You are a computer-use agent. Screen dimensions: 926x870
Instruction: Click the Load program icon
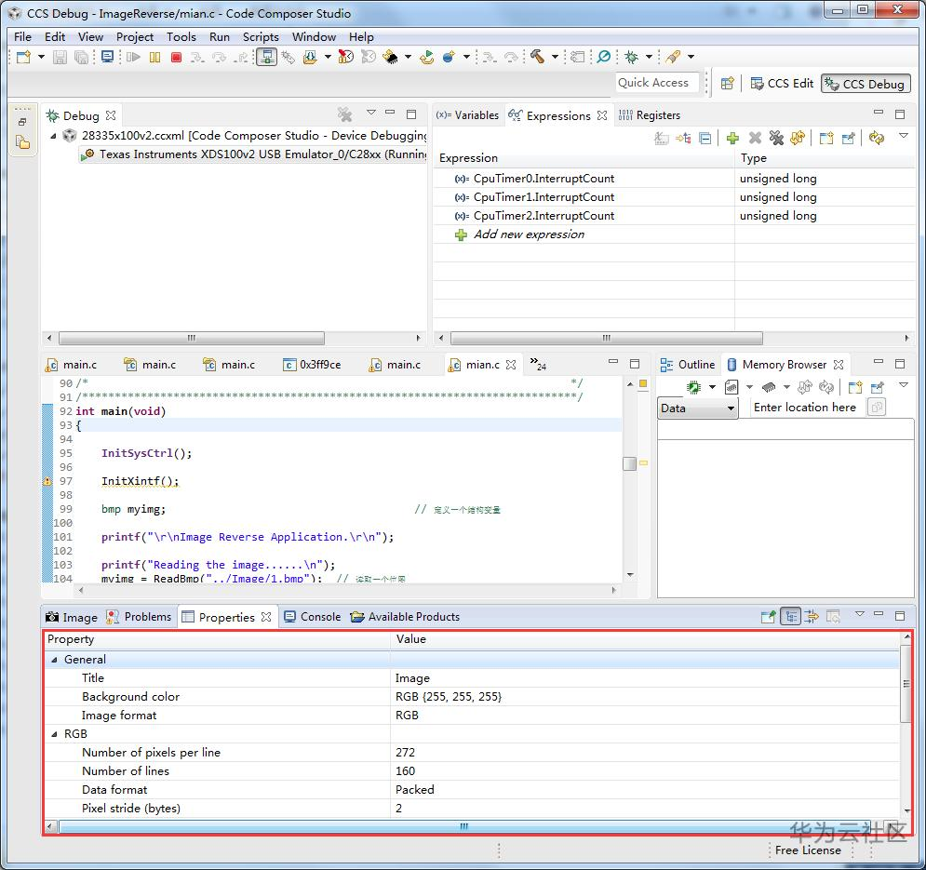point(310,57)
